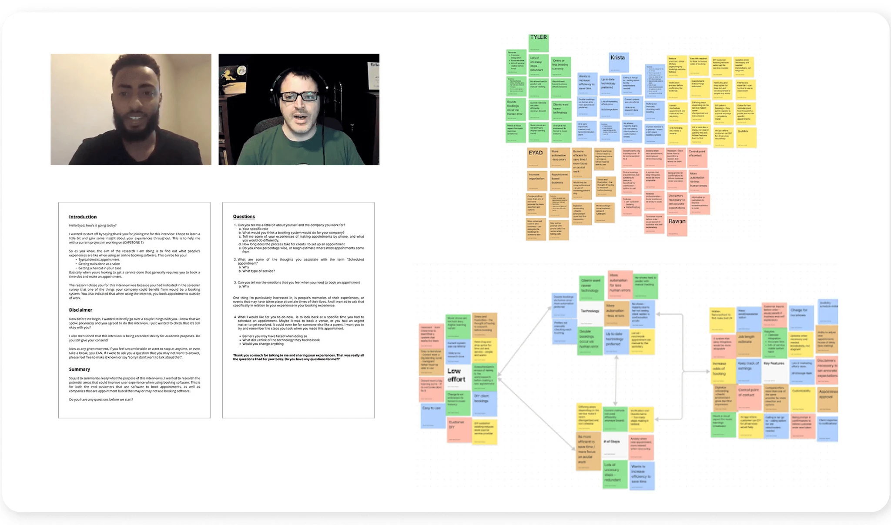Select the green TYLER sticky note
The width and height of the screenshot is (891, 525).
tap(539, 43)
